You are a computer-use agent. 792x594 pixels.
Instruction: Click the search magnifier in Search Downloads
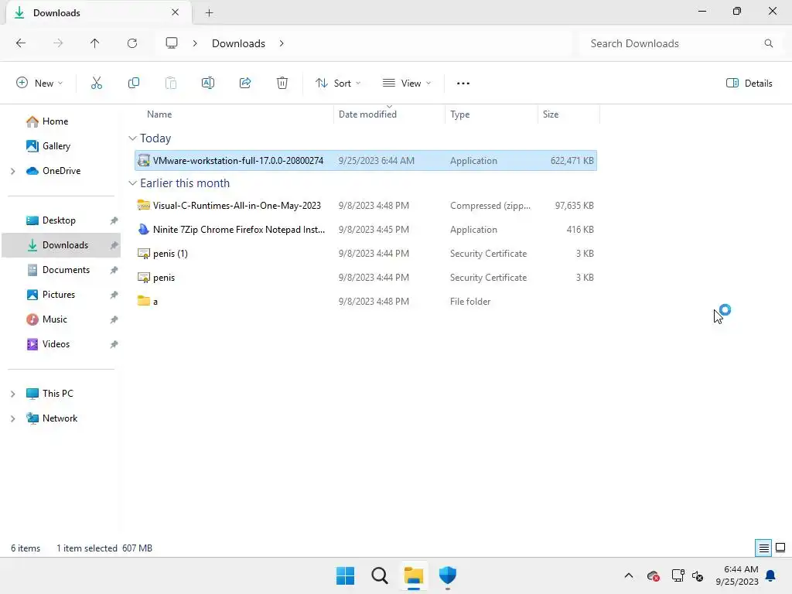[768, 43]
